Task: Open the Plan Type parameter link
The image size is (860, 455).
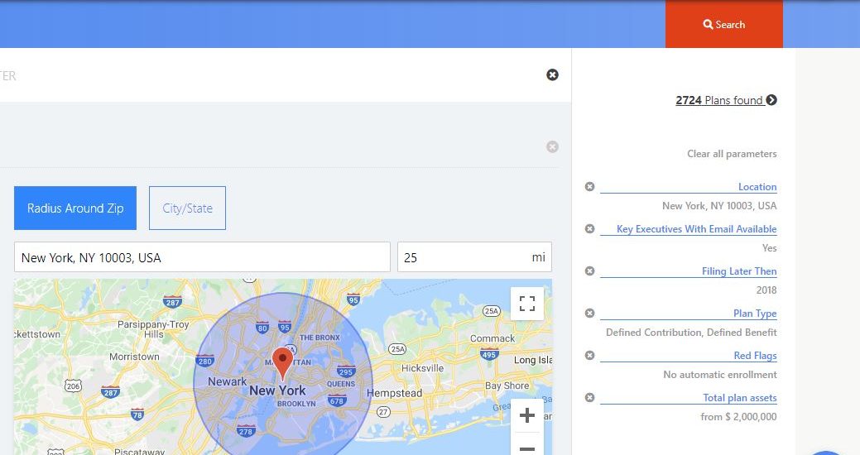Action: pos(754,314)
